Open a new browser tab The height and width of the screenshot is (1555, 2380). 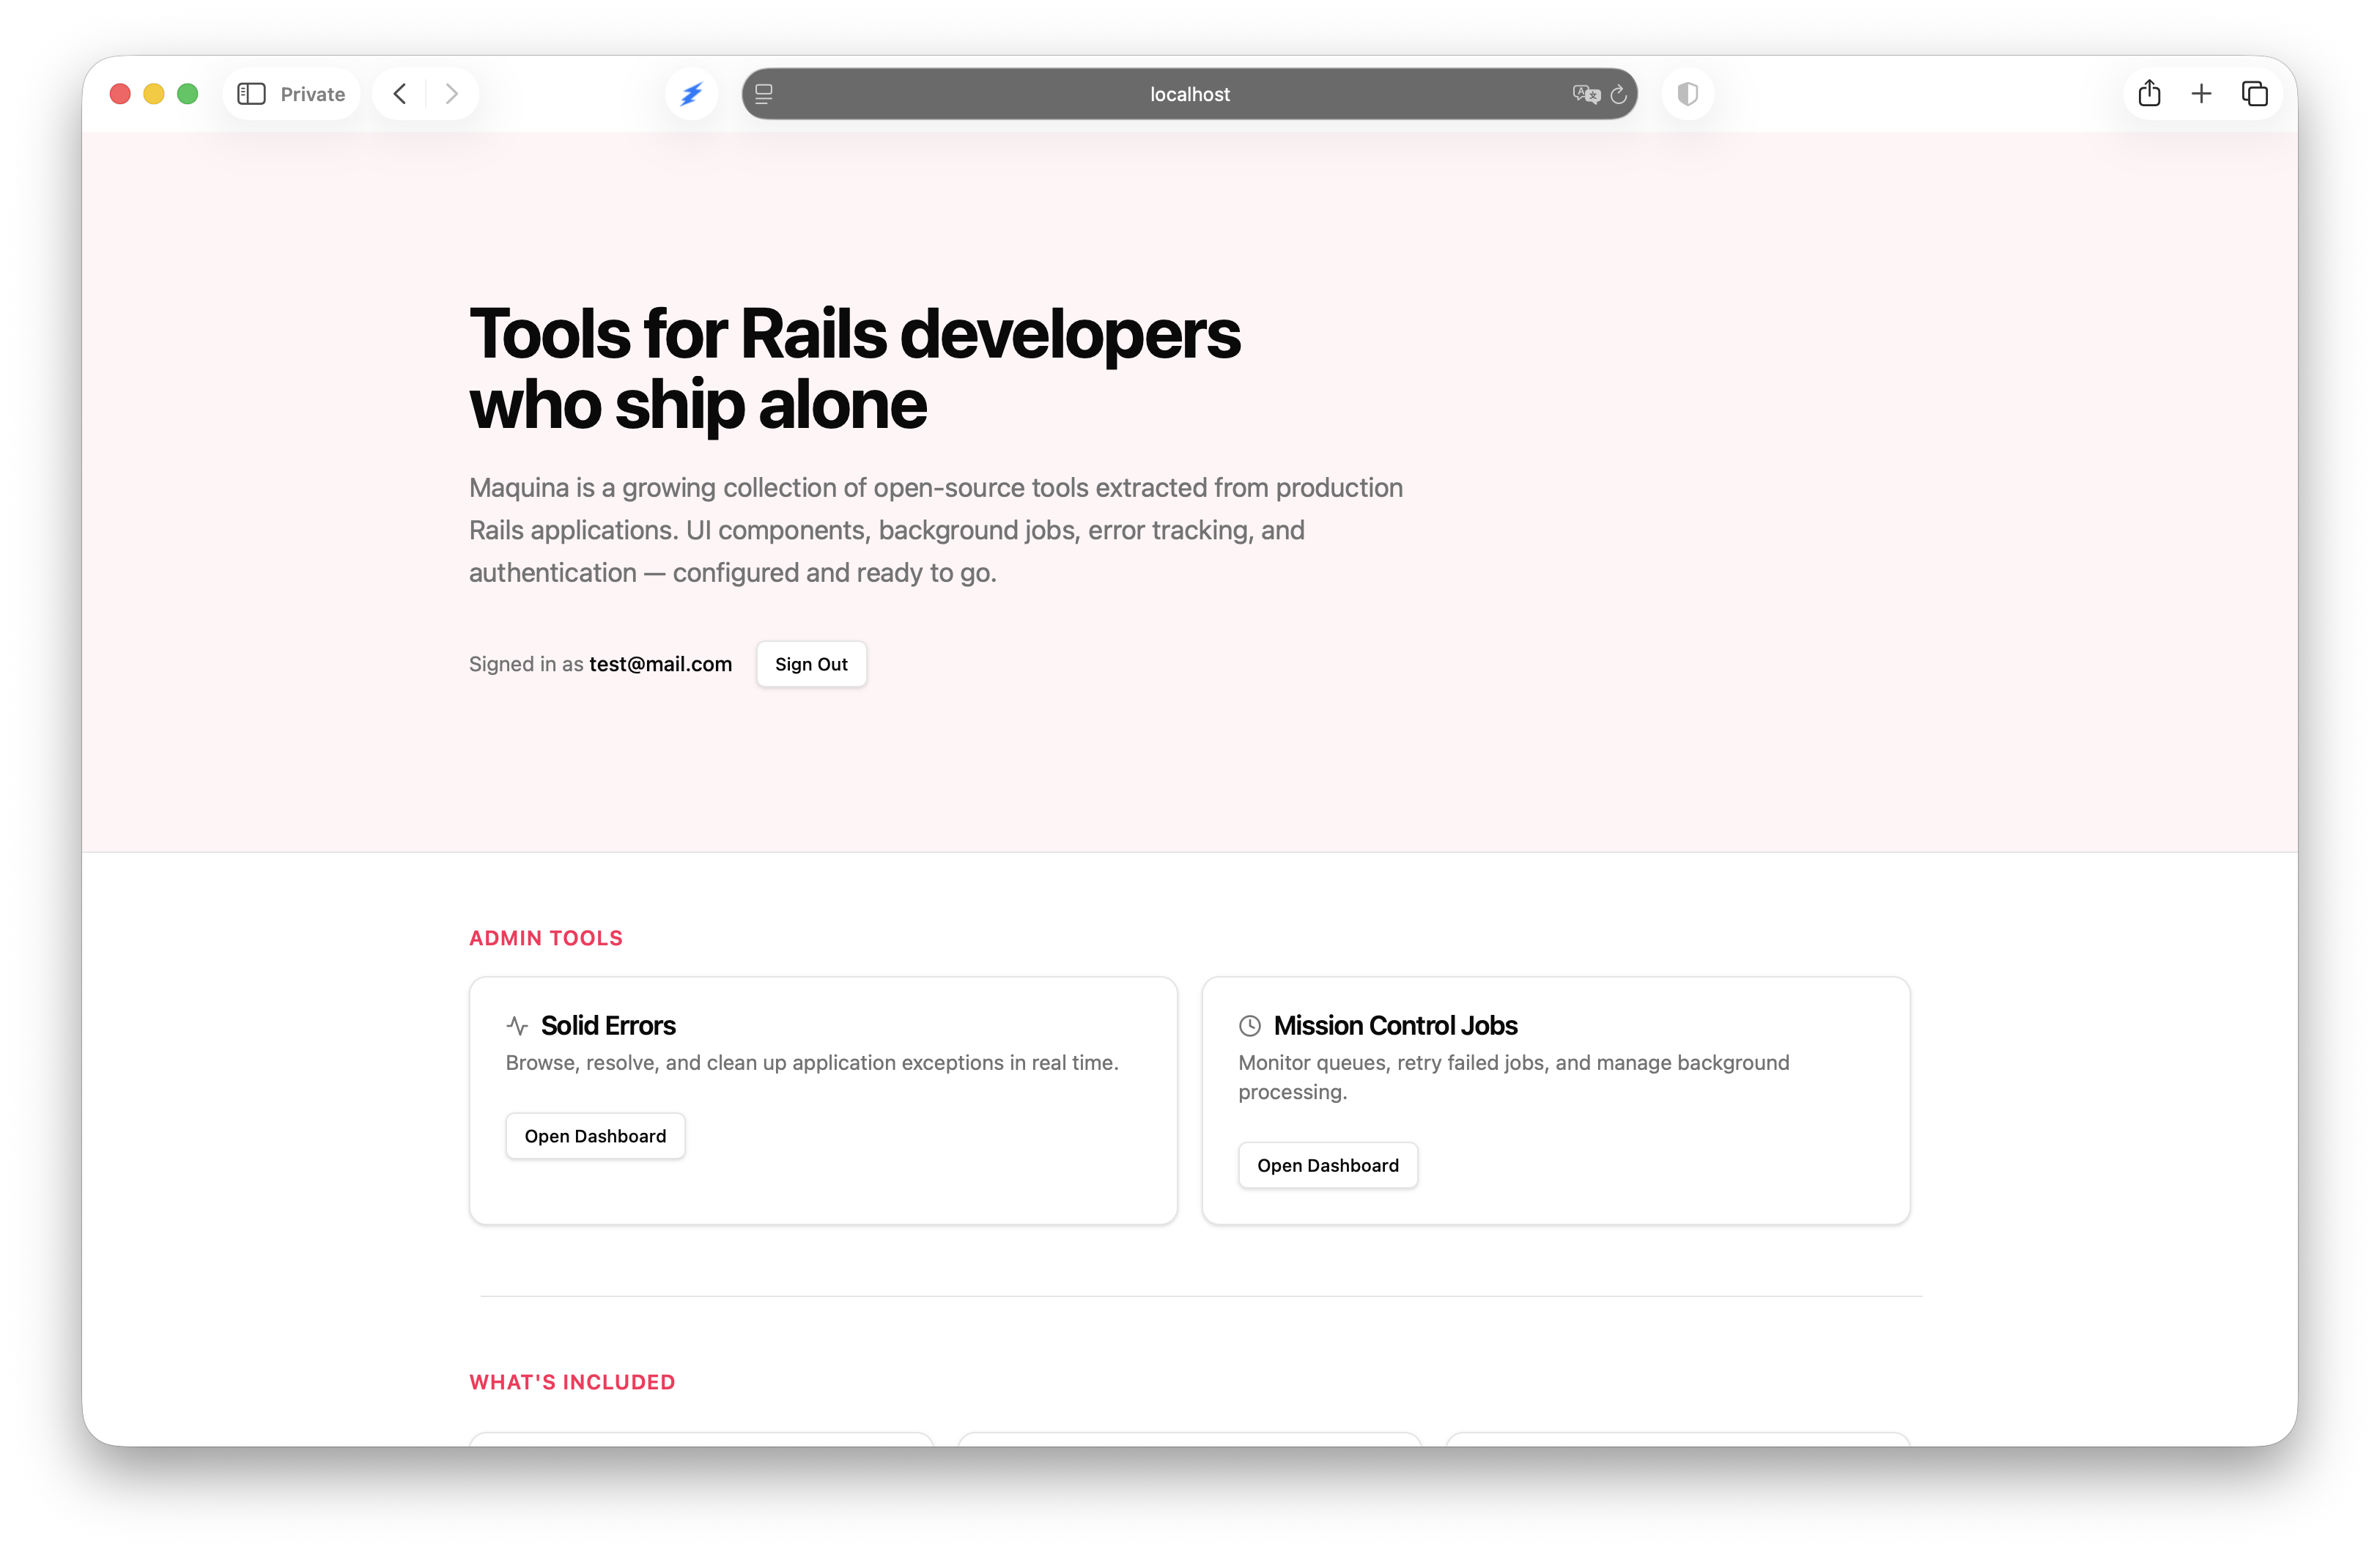coord(2202,93)
